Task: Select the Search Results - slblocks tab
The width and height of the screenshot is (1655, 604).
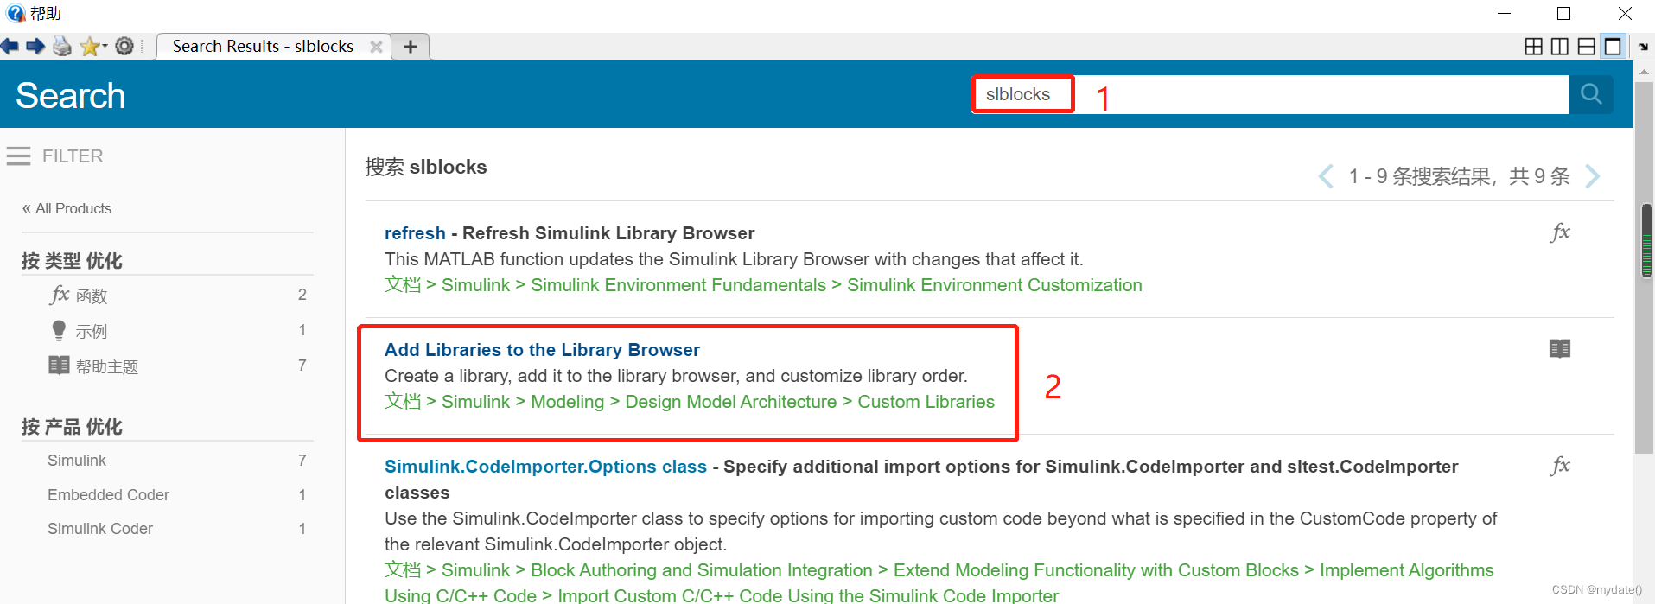Action: [x=263, y=47]
